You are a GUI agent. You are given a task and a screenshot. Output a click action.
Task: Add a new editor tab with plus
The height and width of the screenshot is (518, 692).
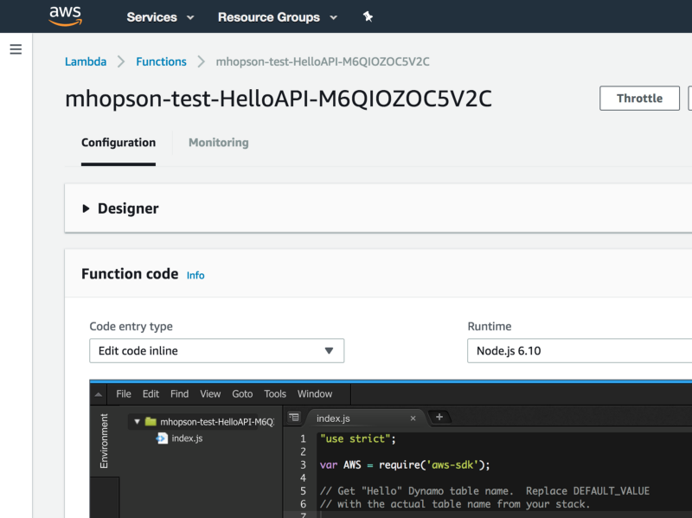(x=439, y=418)
